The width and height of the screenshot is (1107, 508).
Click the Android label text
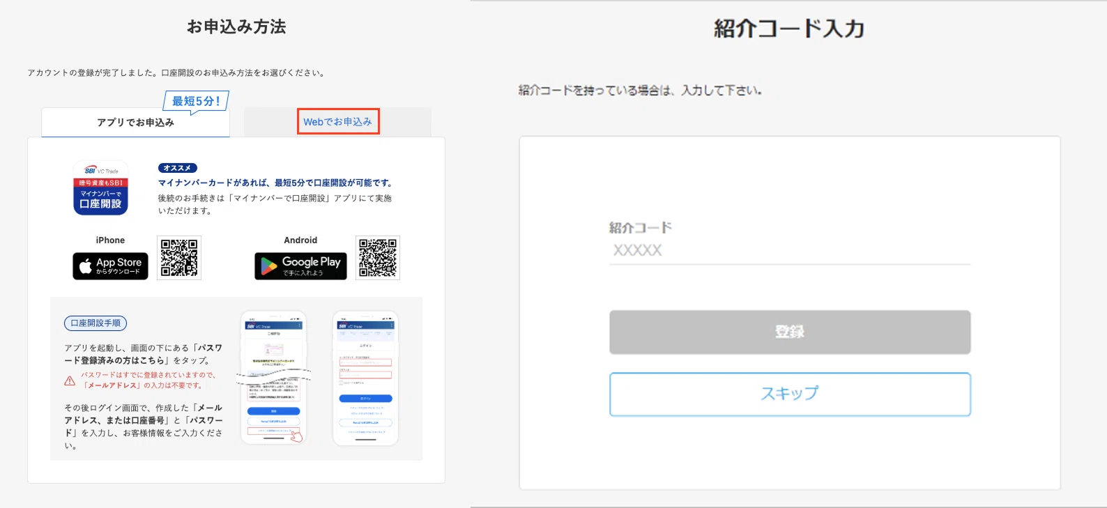(x=300, y=240)
